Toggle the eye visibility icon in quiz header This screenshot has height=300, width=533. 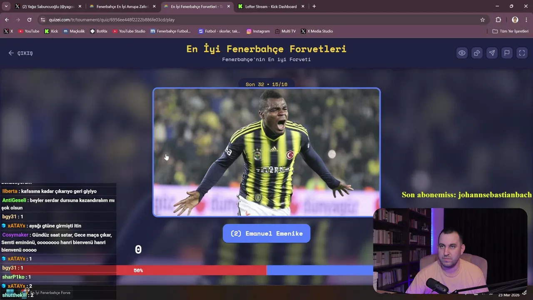(462, 53)
